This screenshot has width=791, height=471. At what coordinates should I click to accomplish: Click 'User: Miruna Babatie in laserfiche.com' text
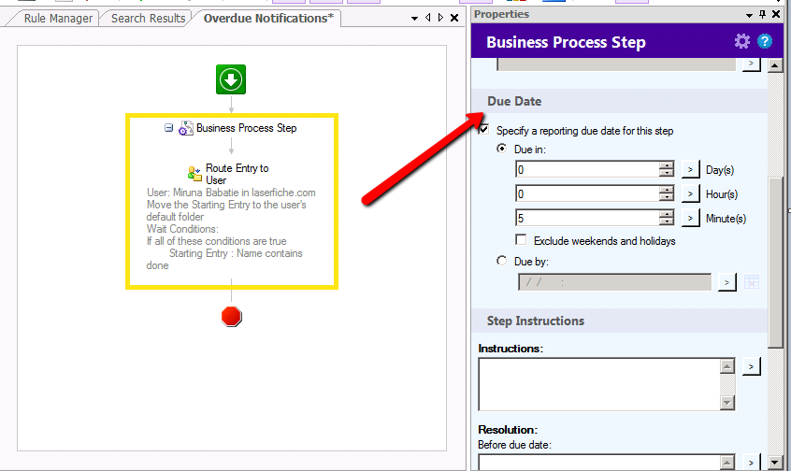point(231,193)
